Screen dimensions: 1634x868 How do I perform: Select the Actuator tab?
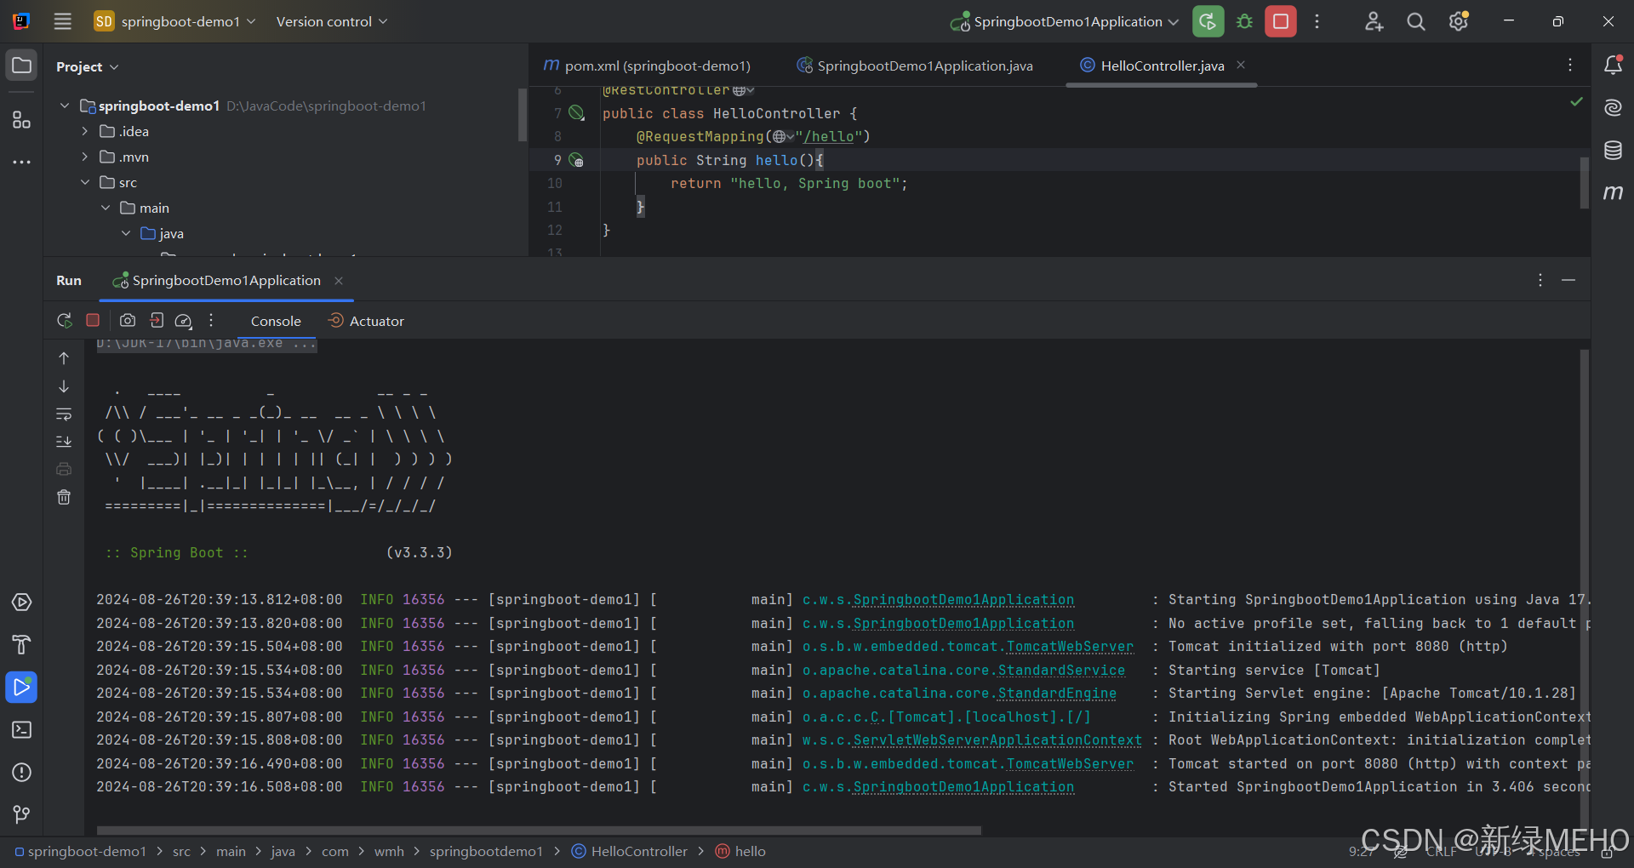[x=367, y=321]
